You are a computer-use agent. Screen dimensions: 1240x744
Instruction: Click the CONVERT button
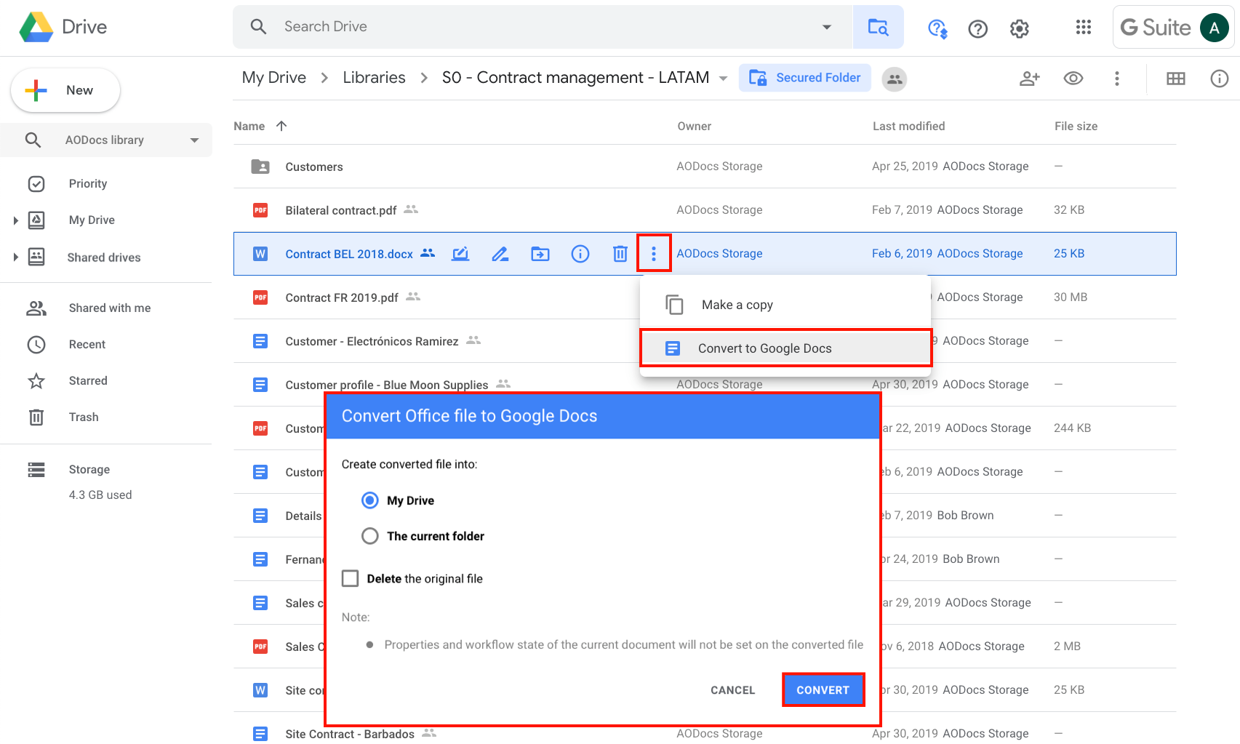823,689
